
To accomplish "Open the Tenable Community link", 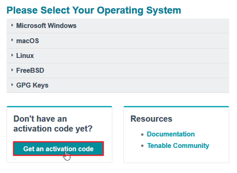I will click(178, 146).
